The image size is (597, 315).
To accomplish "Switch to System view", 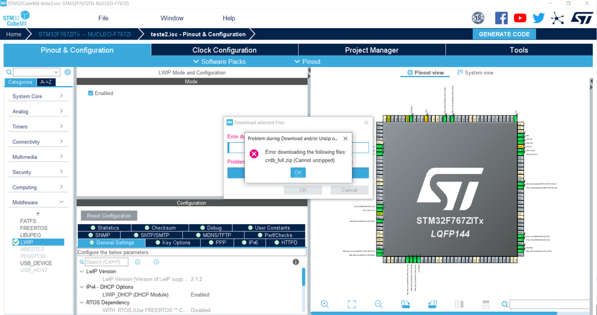I will coord(475,72).
